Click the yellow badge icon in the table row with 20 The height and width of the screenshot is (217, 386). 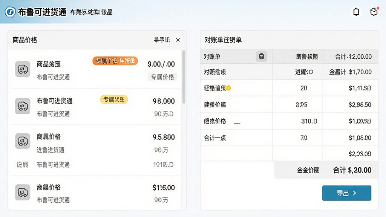(228, 88)
